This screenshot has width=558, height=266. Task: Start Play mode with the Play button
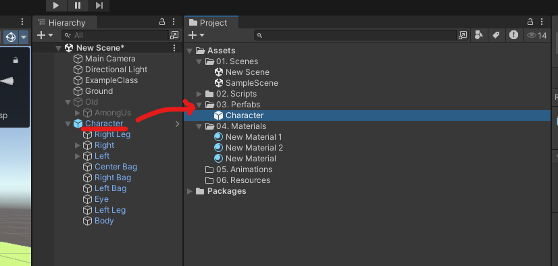[56, 5]
